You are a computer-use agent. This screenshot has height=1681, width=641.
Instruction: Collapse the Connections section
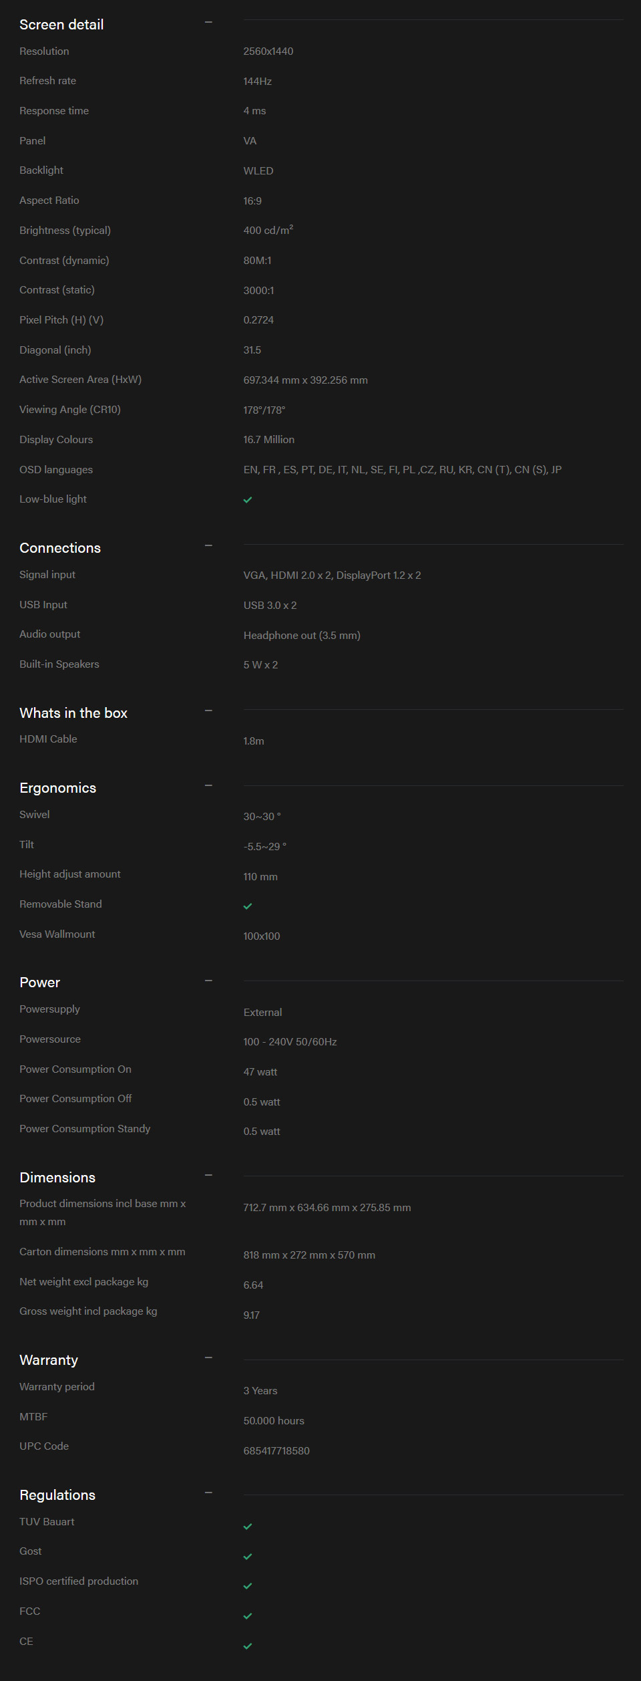208,546
